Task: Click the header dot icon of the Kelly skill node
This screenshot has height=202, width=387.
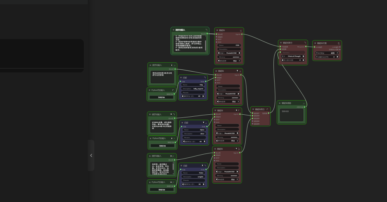Action: [181, 78]
